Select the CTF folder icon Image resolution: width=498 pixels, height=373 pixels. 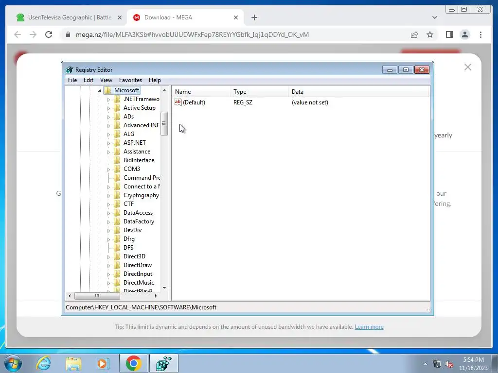pyautogui.click(x=117, y=204)
